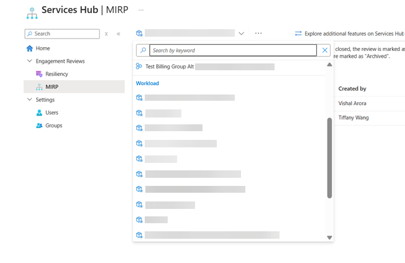Go to Home in sidebar

click(x=43, y=48)
